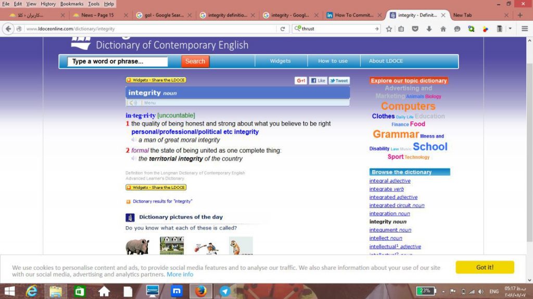Viewport: 533px width, 299px height.
Task: Click the Pocket save icon
Action: (x=415, y=29)
